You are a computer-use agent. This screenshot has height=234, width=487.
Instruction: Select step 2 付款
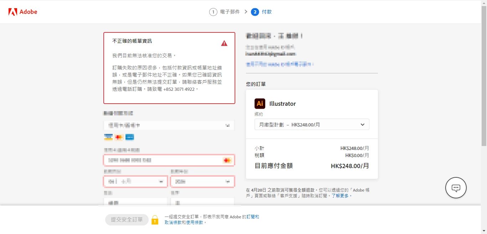261,12
